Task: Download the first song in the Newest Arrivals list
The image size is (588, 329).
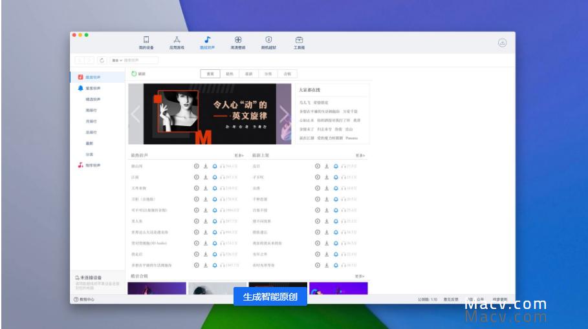Action: coord(327,166)
